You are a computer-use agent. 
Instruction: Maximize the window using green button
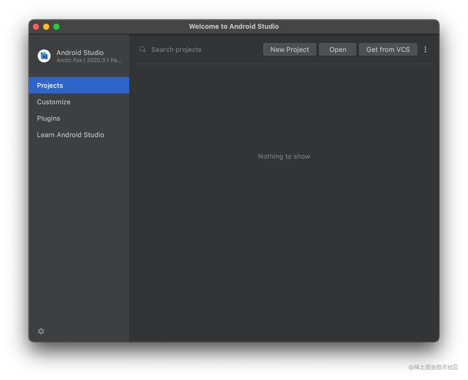[56, 27]
